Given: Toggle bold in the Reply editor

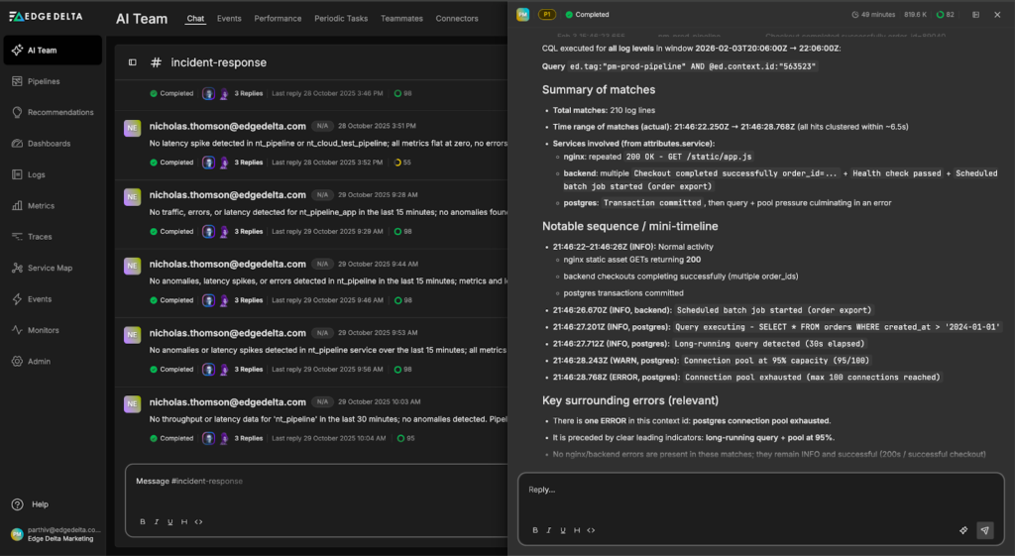Looking at the screenshot, I should (x=535, y=530).
